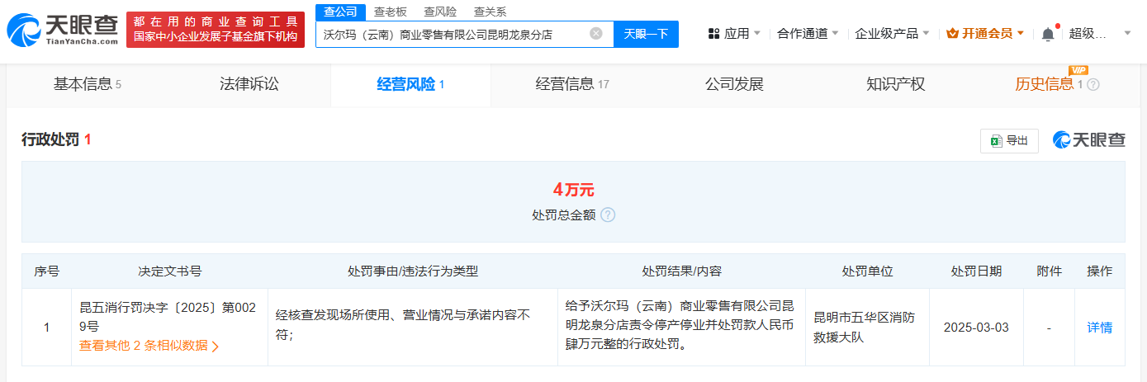Screen dimensions: 1147x382
Task: Open the 公司发展 tab
Action: pos(734,84)
